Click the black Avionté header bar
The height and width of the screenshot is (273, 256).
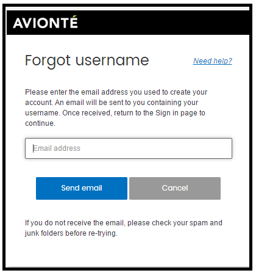128,23
